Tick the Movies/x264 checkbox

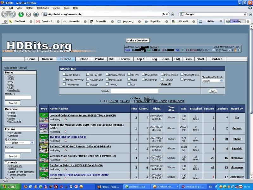(88, 79)
